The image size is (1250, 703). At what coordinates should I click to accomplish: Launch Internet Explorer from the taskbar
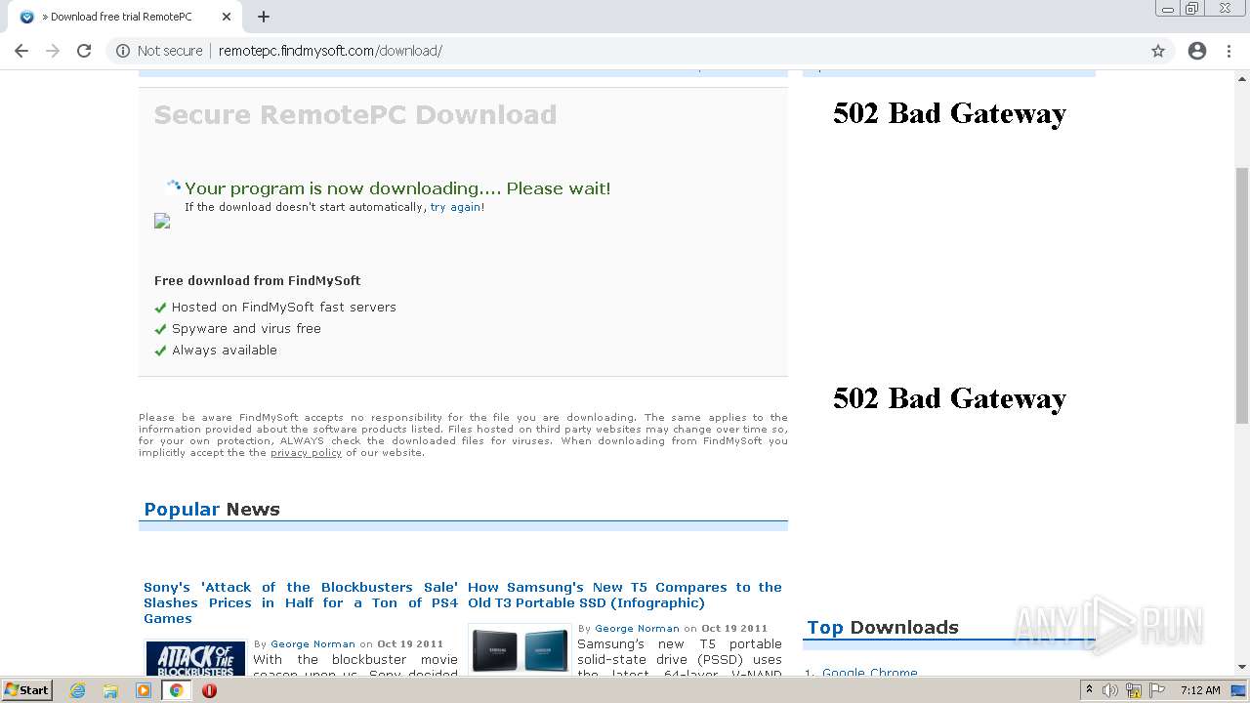(78, 690)
